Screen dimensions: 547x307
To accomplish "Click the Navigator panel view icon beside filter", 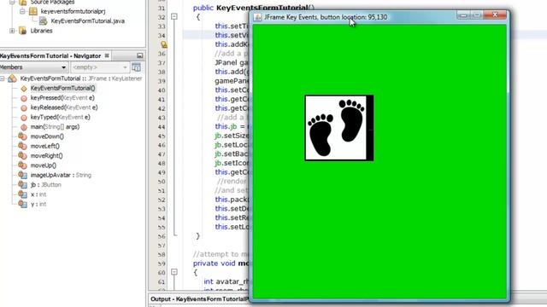I will pos(137,67).
